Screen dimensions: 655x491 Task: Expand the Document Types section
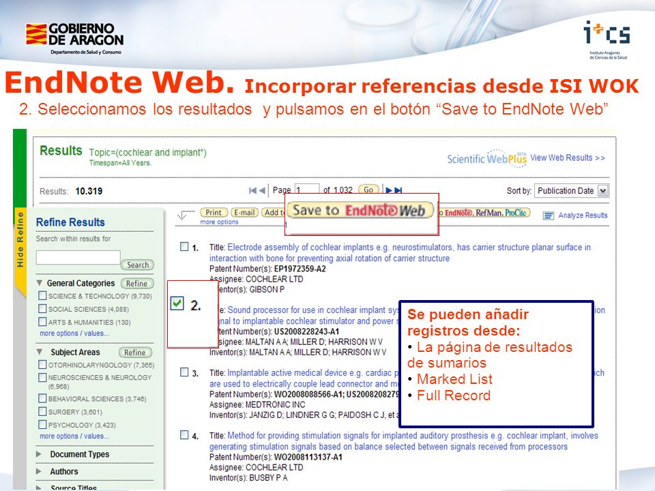click(x=39, y=454)
